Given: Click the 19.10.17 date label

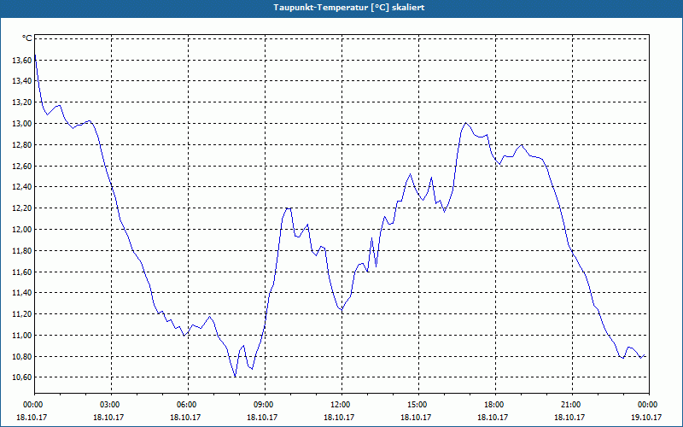Looking at the screenshot, I should point(646,417).
